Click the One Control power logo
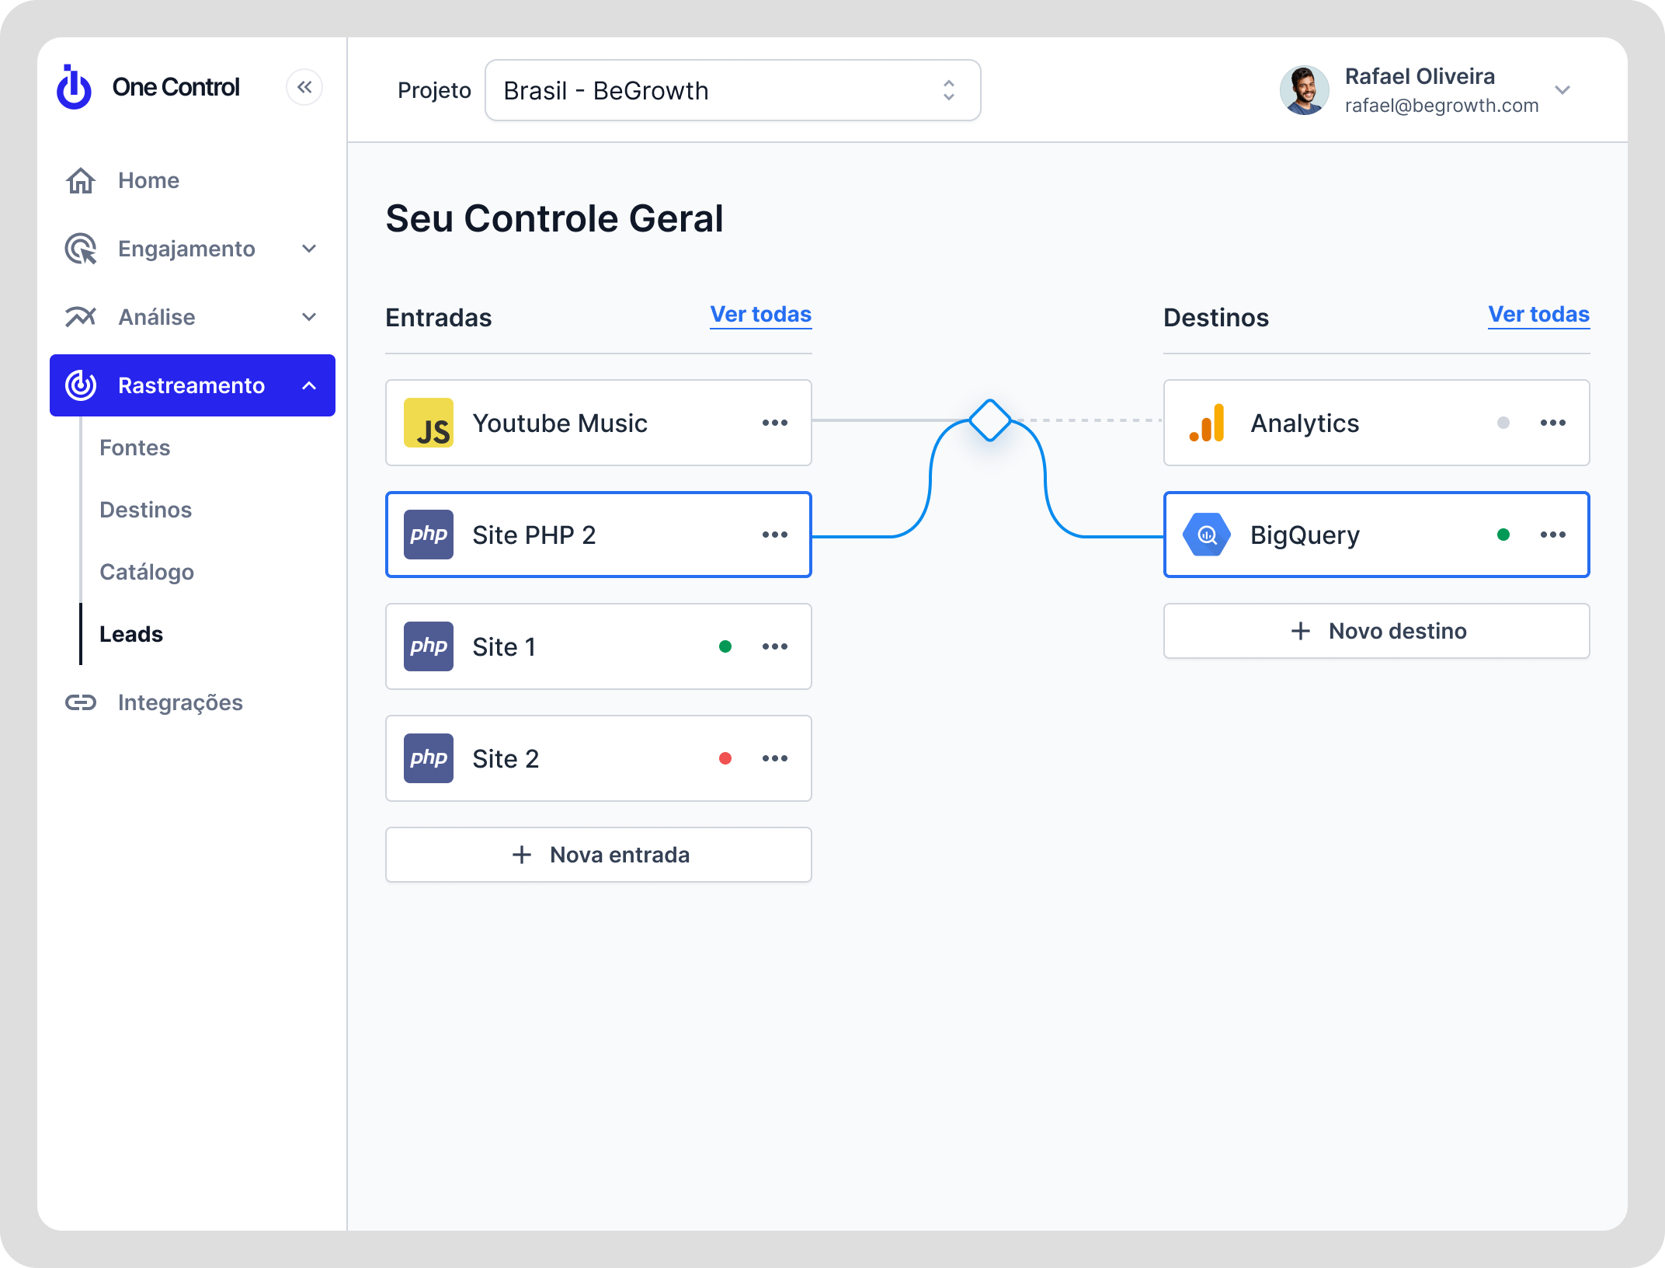This screenshot has width=1665, height=1268. click(x=75, y=88)
